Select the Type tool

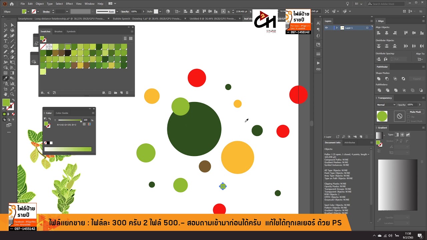coord(6,41)
